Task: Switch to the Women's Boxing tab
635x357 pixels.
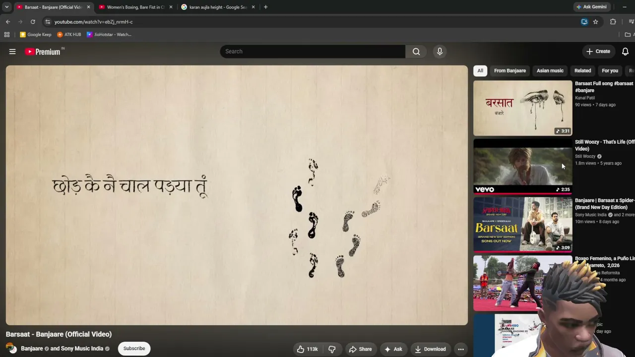Action: coord(135,7)
